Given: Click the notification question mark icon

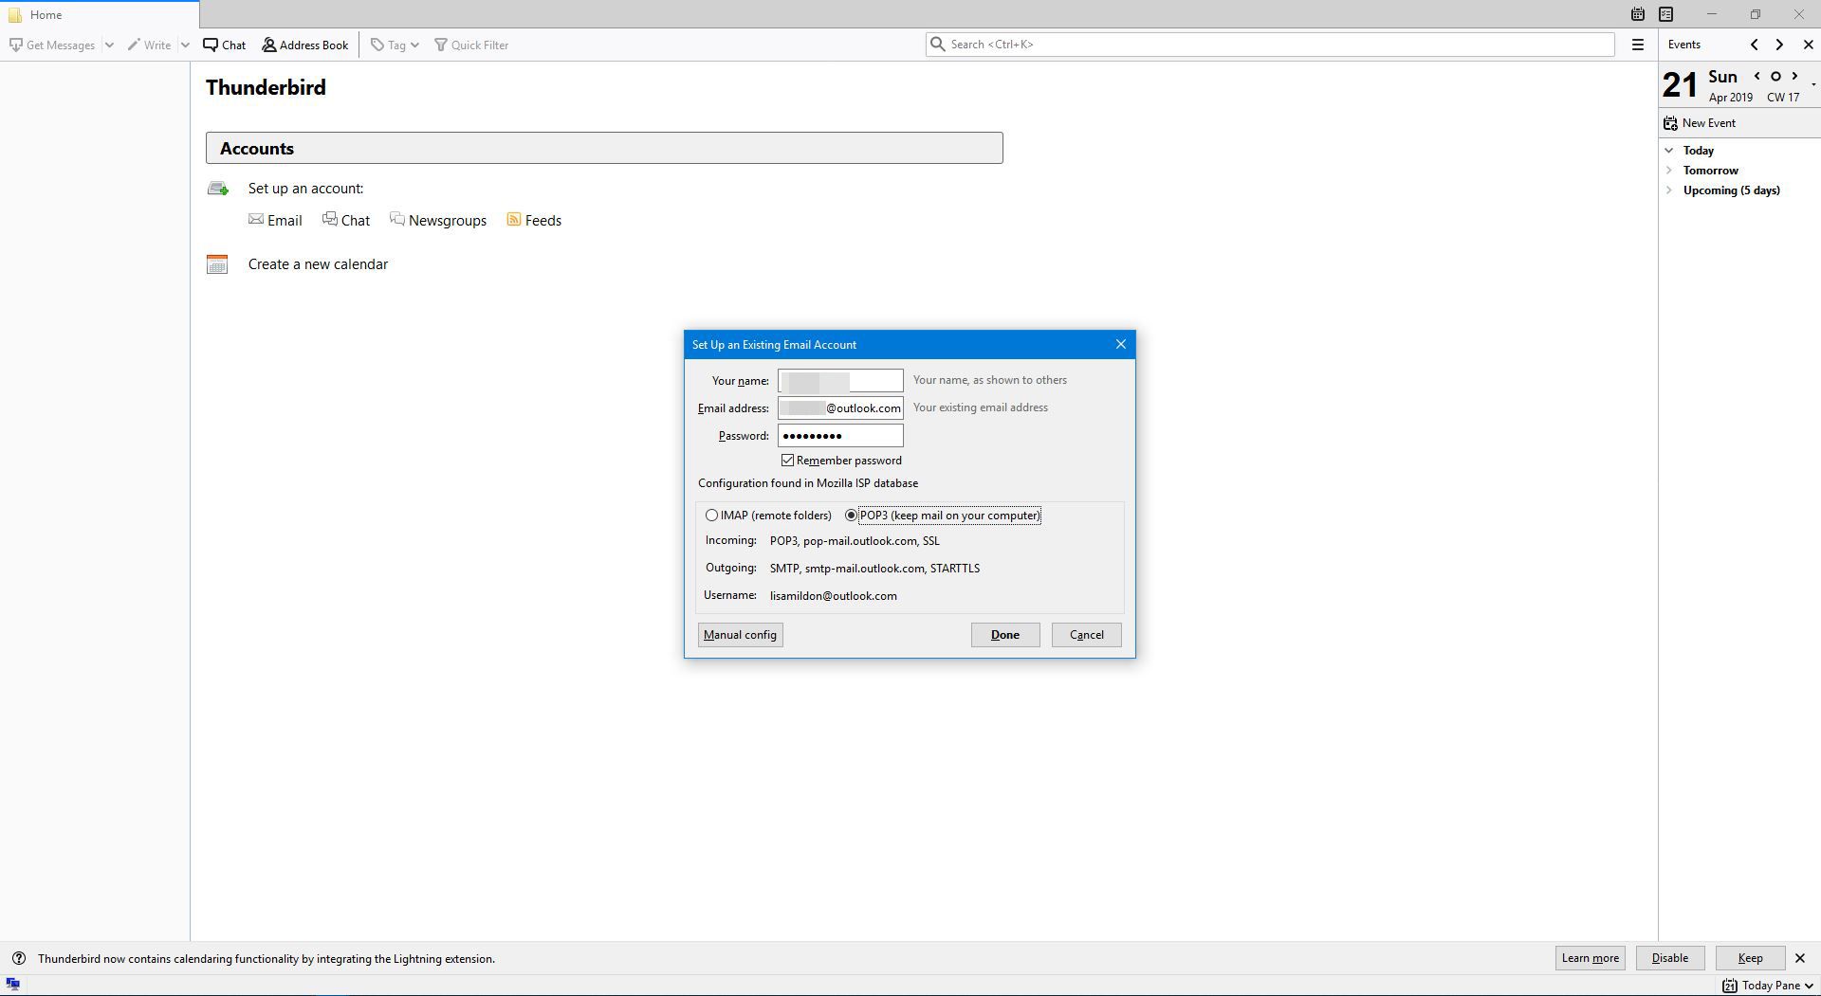Looking at the screenshot, I should tap(19, 958).
